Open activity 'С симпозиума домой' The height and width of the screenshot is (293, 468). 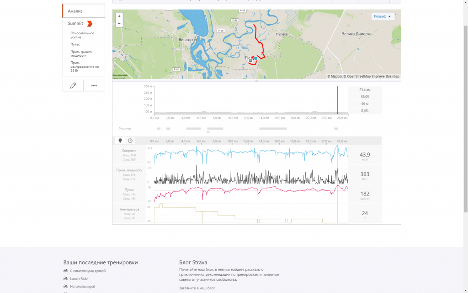pos(88,271)
